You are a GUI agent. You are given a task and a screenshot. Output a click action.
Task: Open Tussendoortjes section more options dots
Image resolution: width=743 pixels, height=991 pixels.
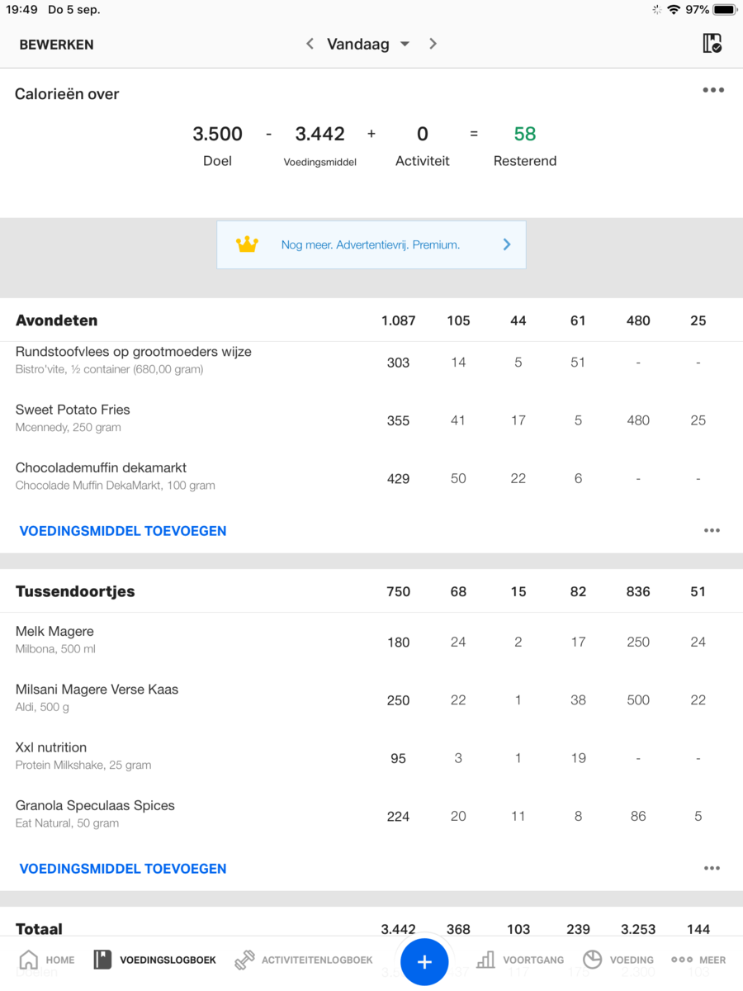(x=712, y=869)
